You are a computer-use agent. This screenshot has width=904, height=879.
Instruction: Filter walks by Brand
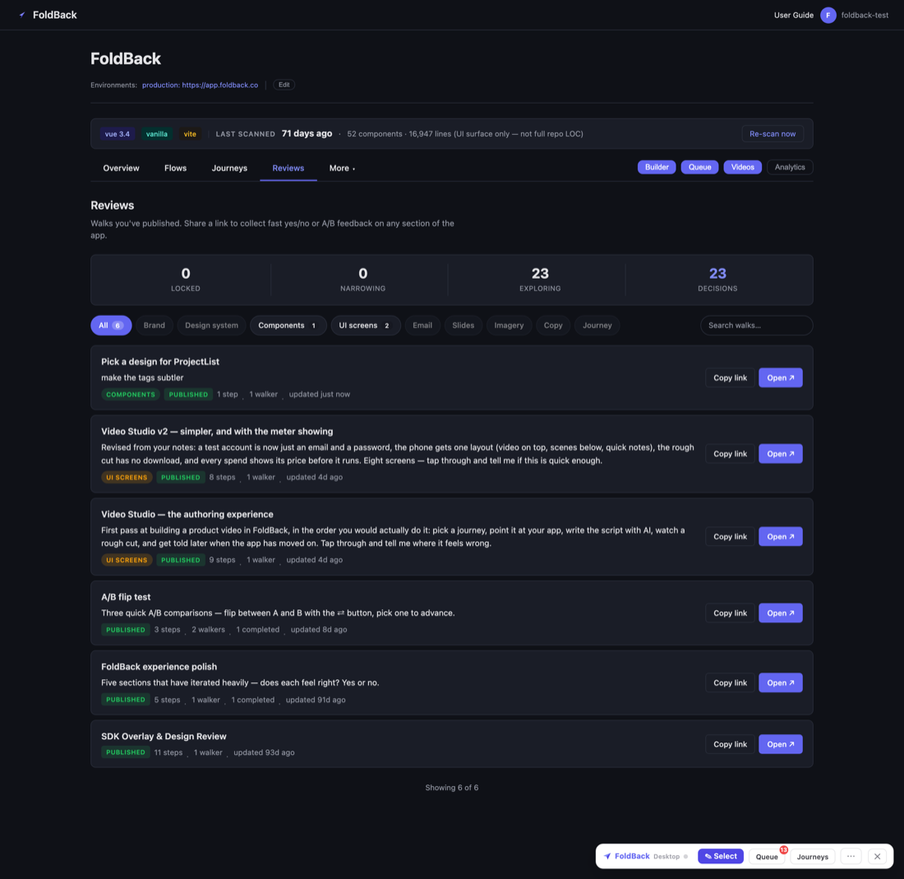point(154,326)
